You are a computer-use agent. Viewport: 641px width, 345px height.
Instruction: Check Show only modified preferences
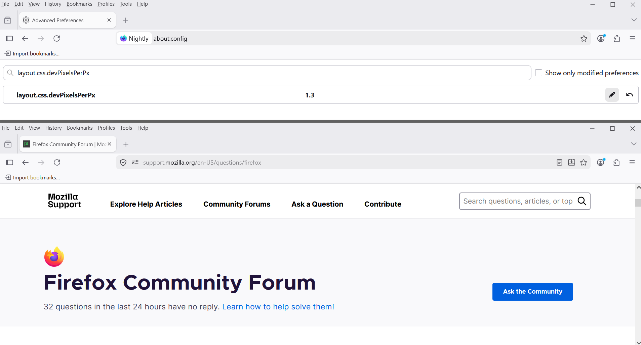(538, 73)
